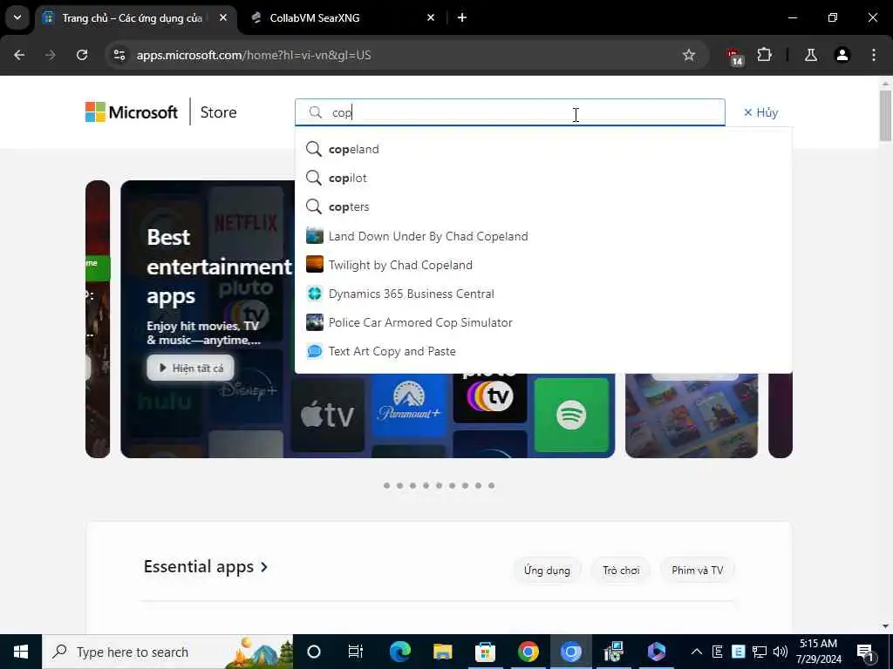Click the Pluto TV tile in banner
This screenshot has height=669, width=893.
490,397
